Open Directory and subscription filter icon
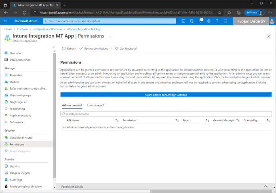Viewport: 276px width, 193px height. 192,21
